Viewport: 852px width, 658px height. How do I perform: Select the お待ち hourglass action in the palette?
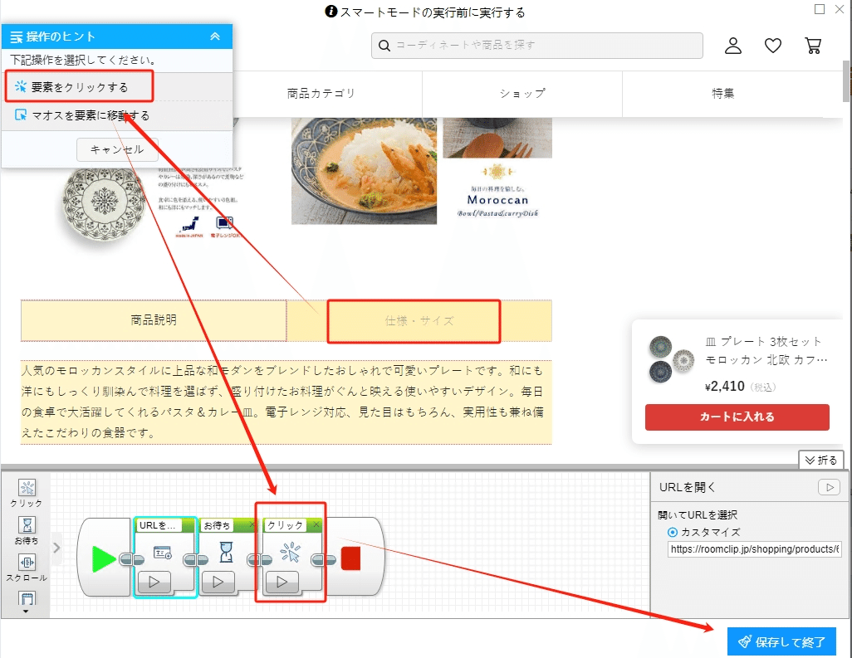click(27, 530)
